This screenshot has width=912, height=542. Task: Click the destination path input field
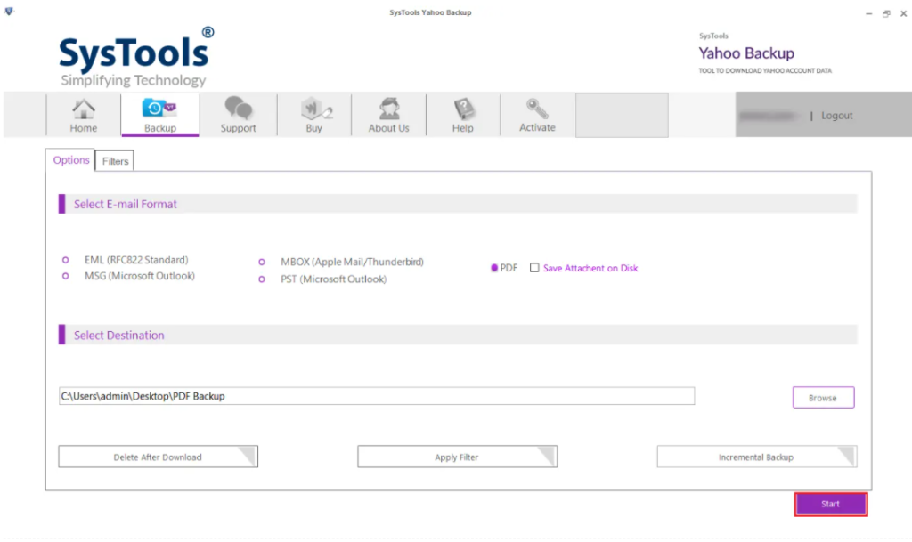(377, 396)
